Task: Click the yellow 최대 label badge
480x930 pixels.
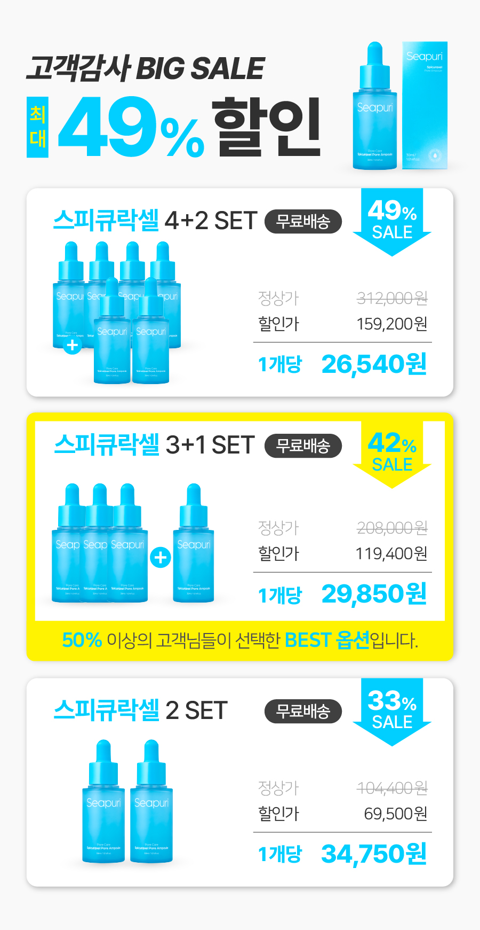Action: point(37,127)
